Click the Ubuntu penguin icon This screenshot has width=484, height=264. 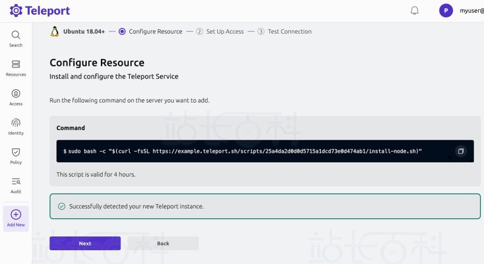[x=55, y=32]
